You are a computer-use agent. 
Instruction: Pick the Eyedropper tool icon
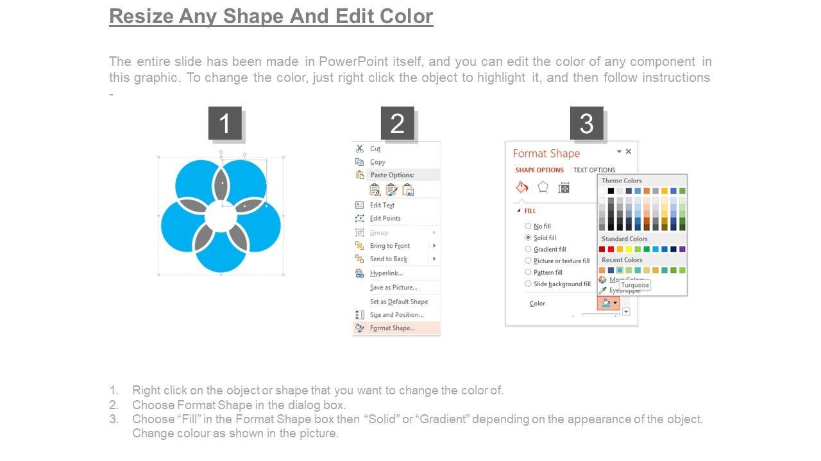pyautogui.click(x=603, y=290)
